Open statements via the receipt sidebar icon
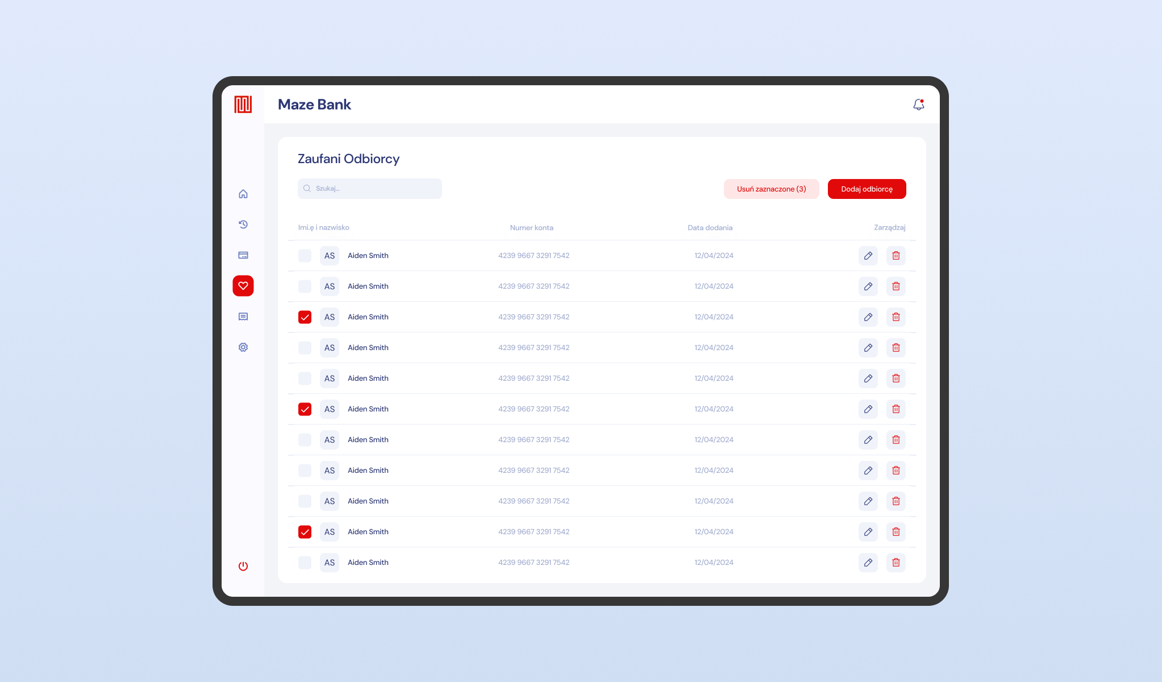Screen dimensions: 1162x682 click(x=243, y=316)
